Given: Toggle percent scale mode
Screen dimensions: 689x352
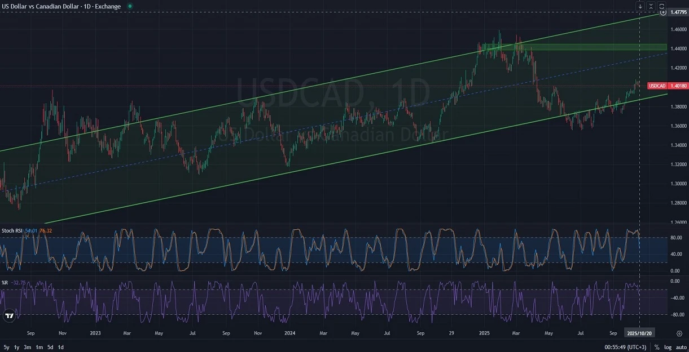Looking at the screenshot, I should coord(656,347).
